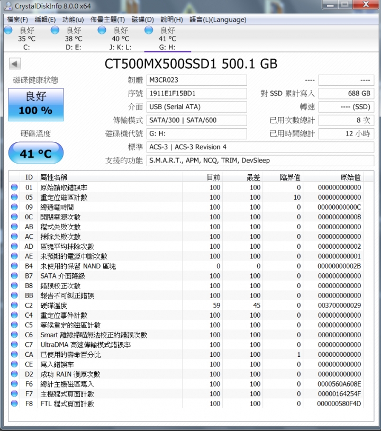The height and width of the screenshot is (431, 381).
Task: Select the 已使用的壽命百分比 attribute name
Action: pos(70,355)
